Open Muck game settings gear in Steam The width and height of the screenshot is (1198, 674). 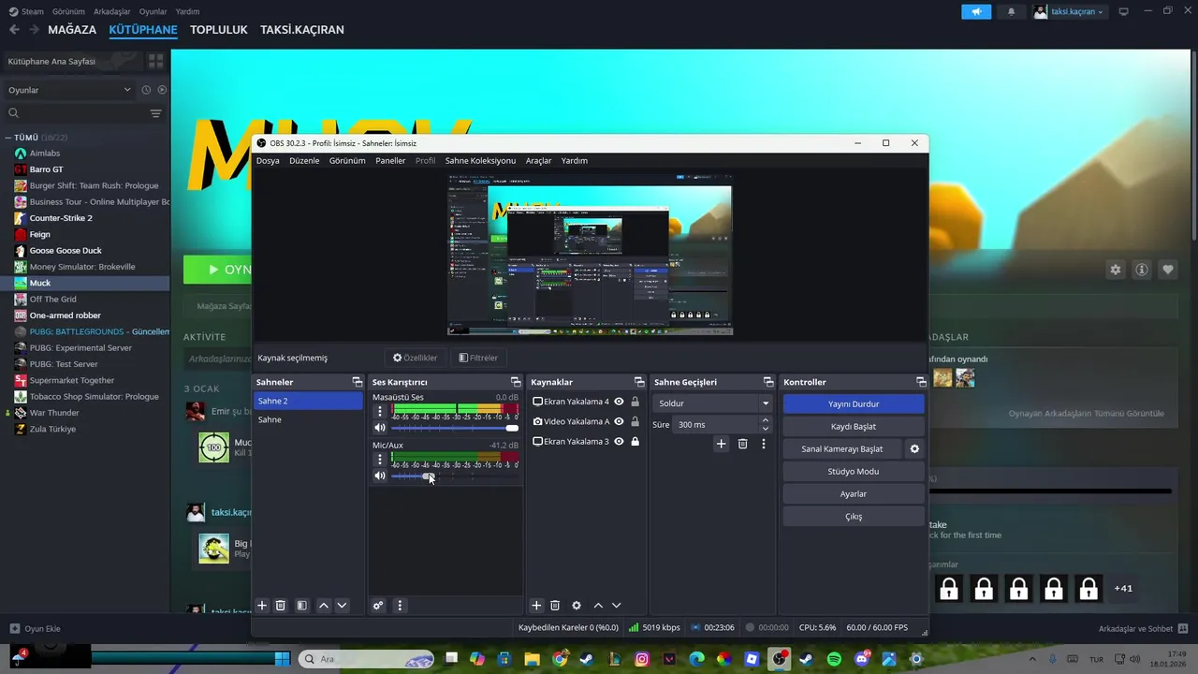1116,270
